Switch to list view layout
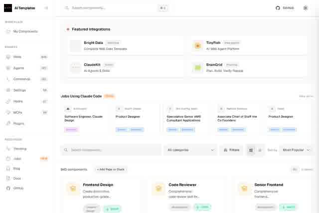 click(x=260, y=150)
